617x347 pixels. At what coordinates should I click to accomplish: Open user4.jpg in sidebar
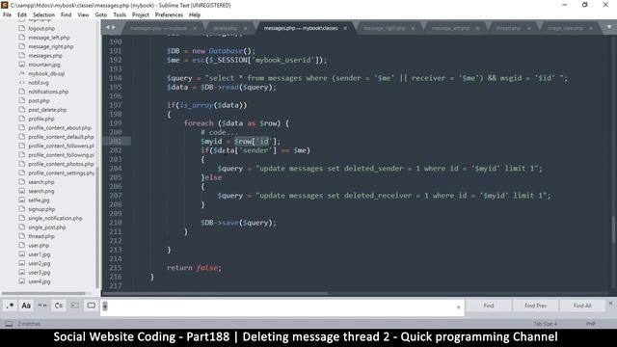click(39, 281)
